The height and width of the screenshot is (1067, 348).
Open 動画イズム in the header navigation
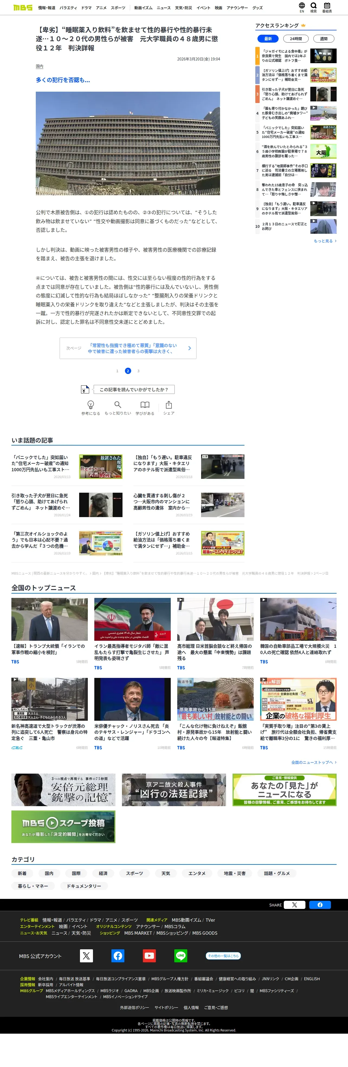143,8
